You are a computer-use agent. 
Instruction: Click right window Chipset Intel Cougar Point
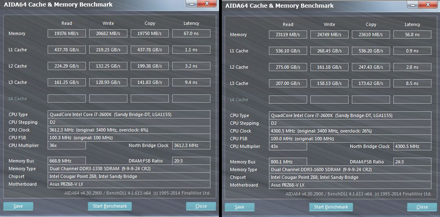pos(350,177)
